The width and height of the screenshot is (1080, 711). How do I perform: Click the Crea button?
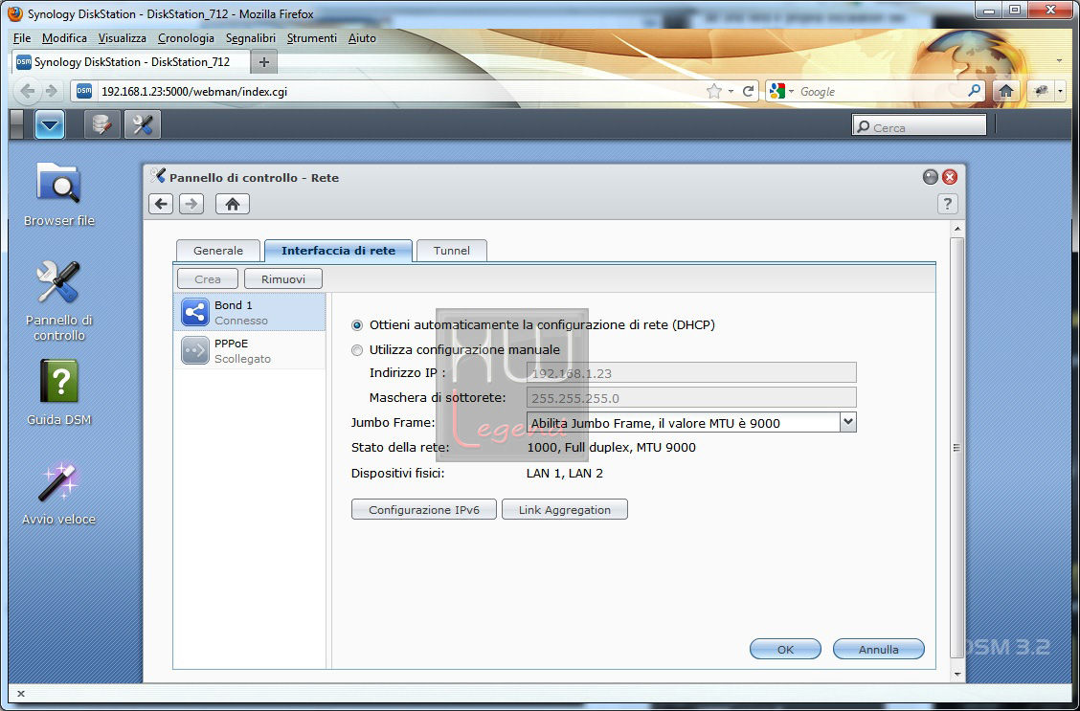click(x=208, y=278)
